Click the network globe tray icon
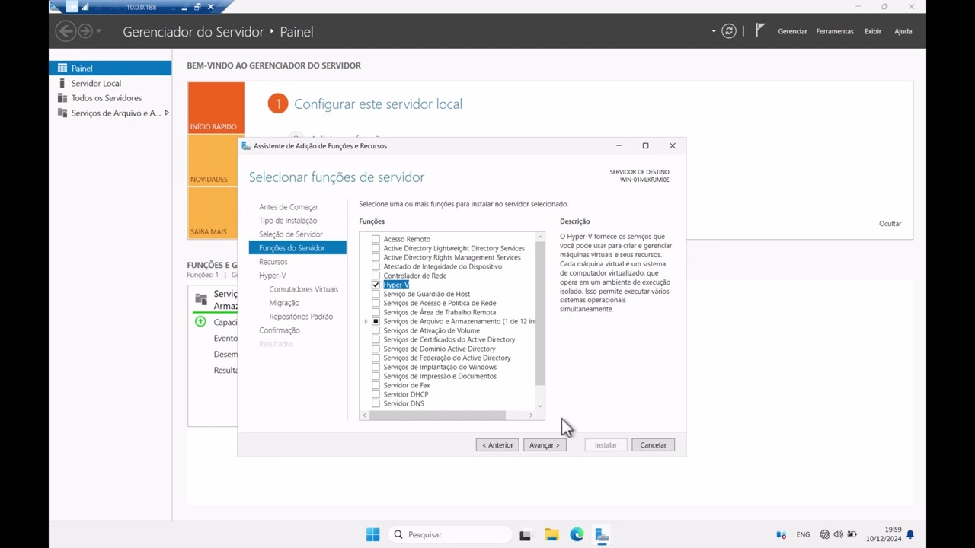Image resolution: width=975 pixels, height=548 pixels. tap(825, 535)
